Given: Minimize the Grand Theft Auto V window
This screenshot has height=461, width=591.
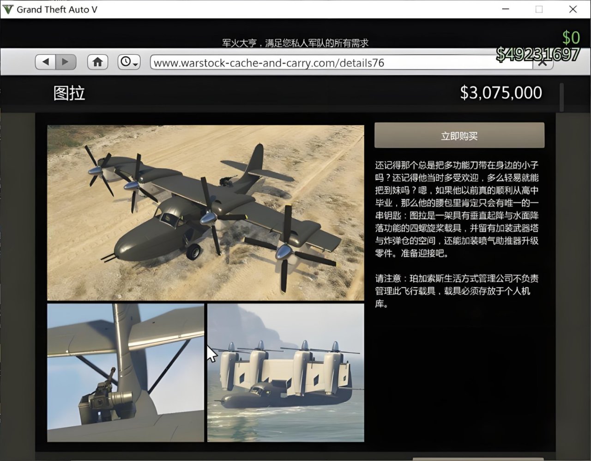Looking at the screenshot, I should 506,9.
